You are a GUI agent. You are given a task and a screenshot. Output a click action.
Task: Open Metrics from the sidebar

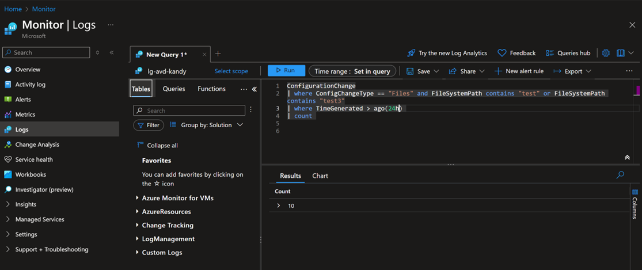pos(25,115)
